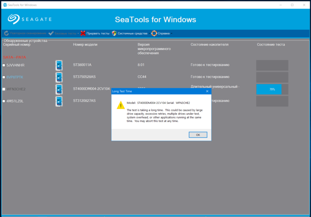Click Номер модели column header

click(85, 44)
